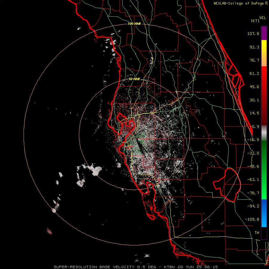Click the 14.5 legend value
Screen dimensions: 269x269
[254, 113]
